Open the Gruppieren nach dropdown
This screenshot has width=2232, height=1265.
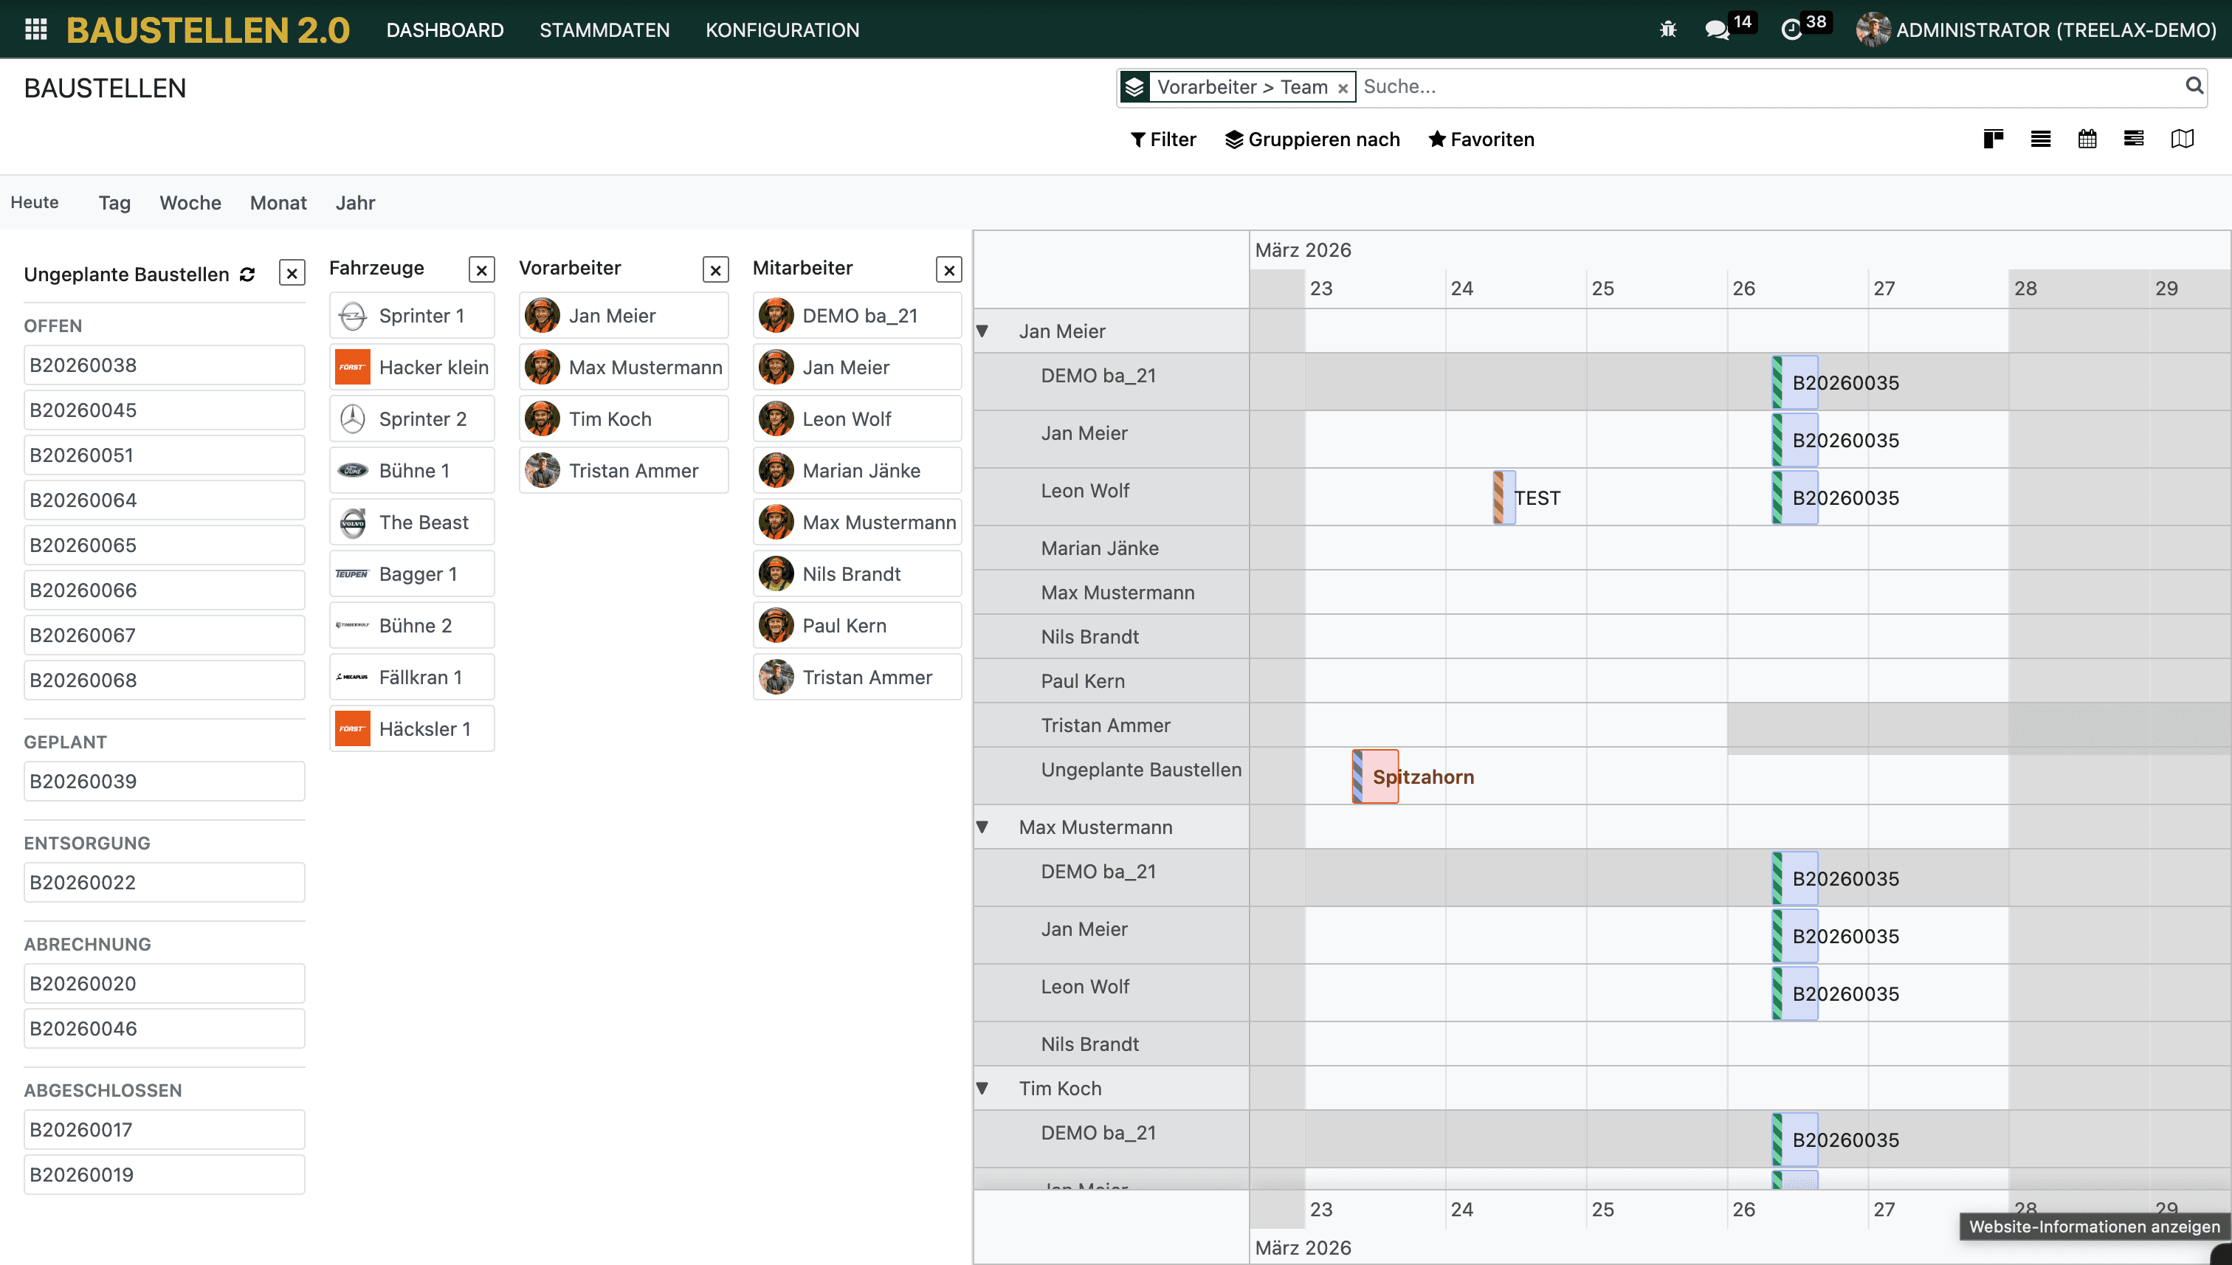[x=1312, y=139]
